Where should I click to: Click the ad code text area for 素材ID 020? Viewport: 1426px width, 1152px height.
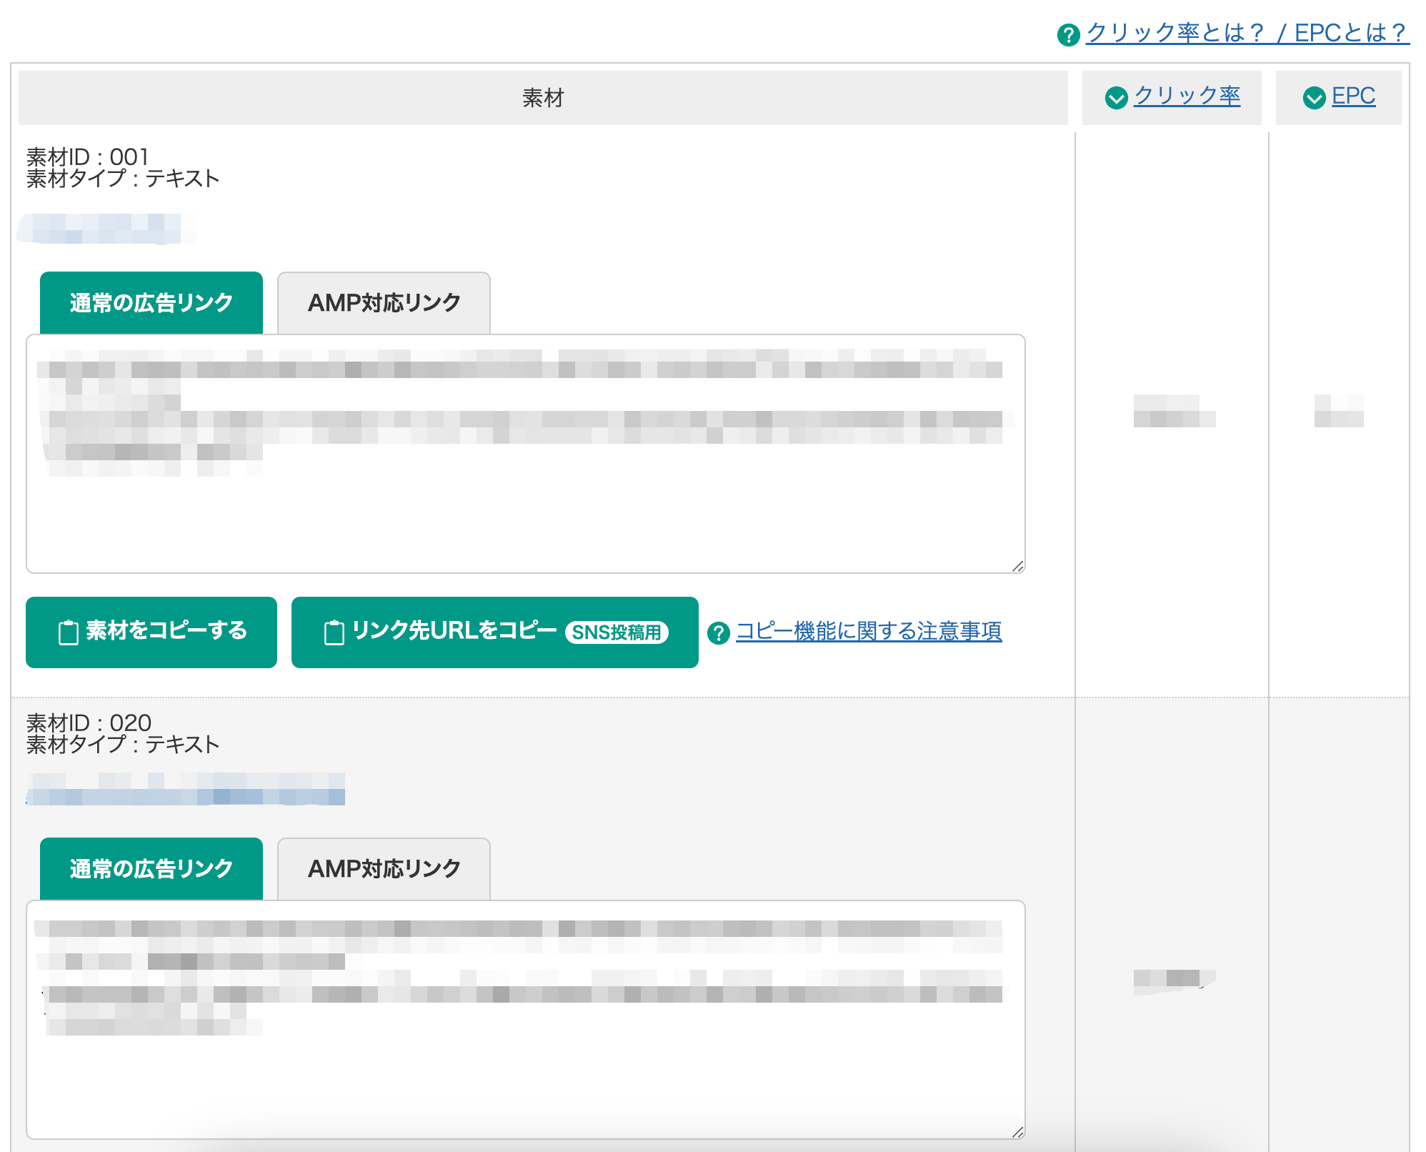(x=526, y=1020)
